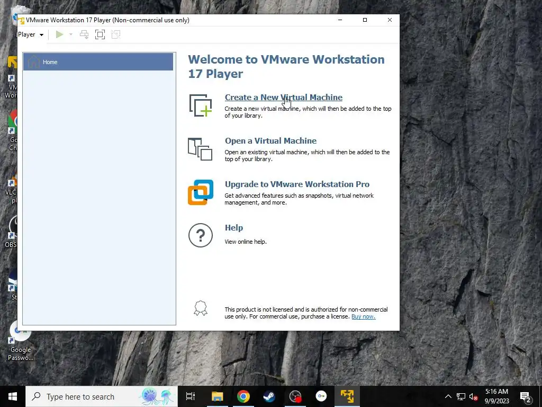Viewport: 542px width, 407px height.
Task: Close the VMware Workstation Player window
Action: 390,20
